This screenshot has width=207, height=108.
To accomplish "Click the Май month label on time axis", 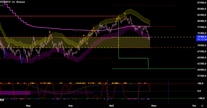I will (112, 106).
